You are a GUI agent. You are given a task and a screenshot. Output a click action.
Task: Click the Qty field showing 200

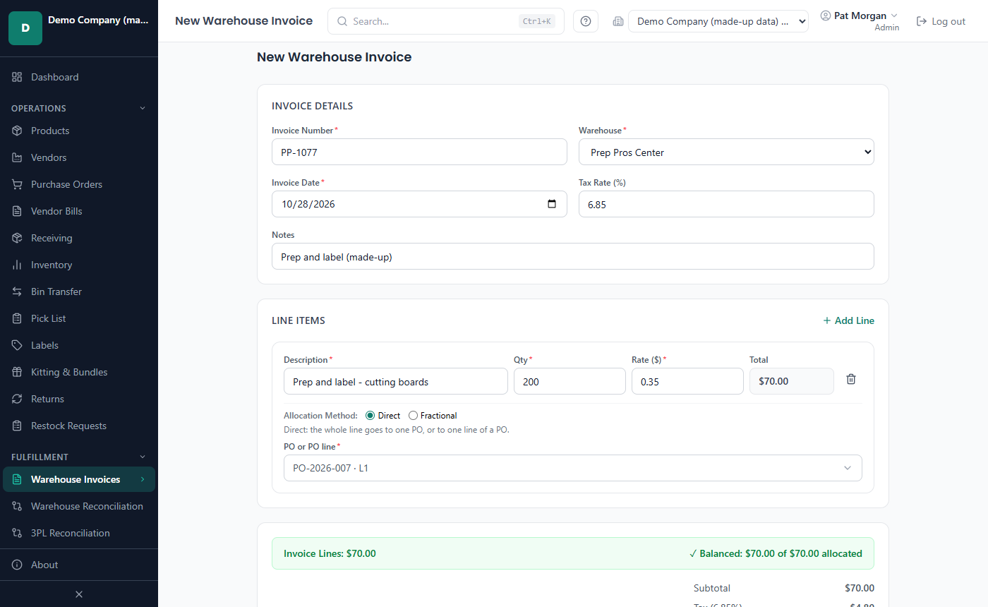pos(570,381)
